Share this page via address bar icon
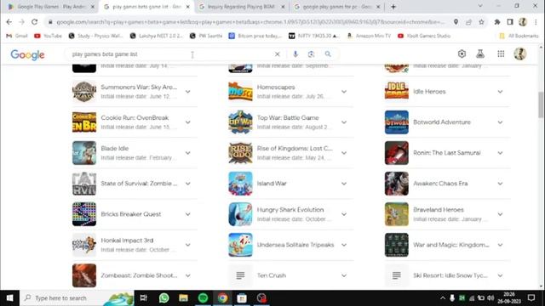This screenshot has height=306, width=545. pos(468,22)
